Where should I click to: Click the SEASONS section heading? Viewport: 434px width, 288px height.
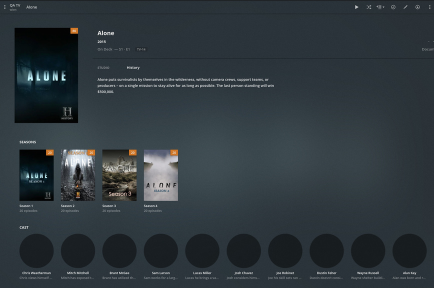coord(27,142)
